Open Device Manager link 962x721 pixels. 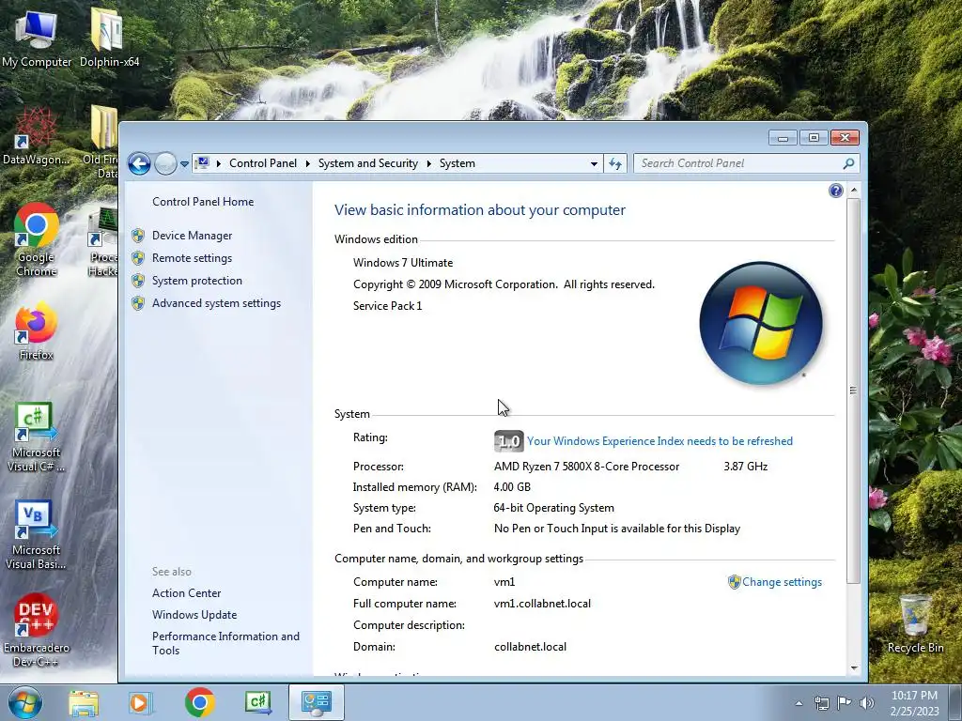(x=192, y=236)
